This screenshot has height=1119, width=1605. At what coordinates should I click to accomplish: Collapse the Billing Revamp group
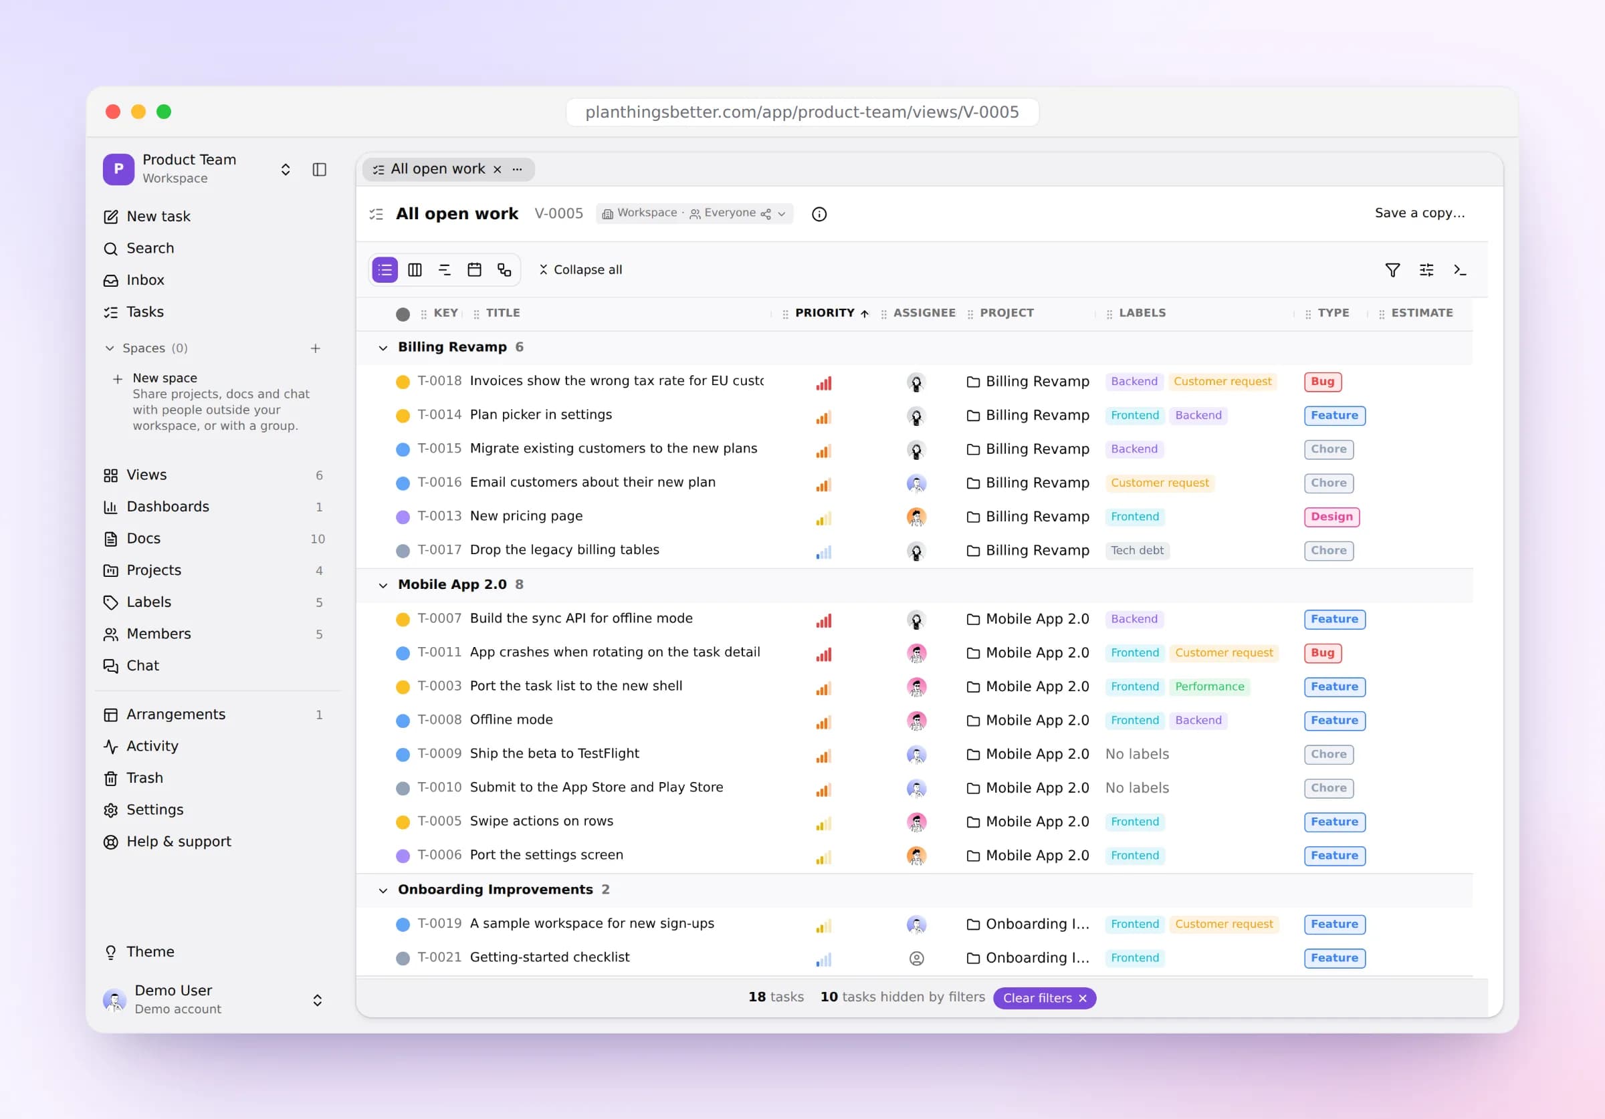point(383,348)
